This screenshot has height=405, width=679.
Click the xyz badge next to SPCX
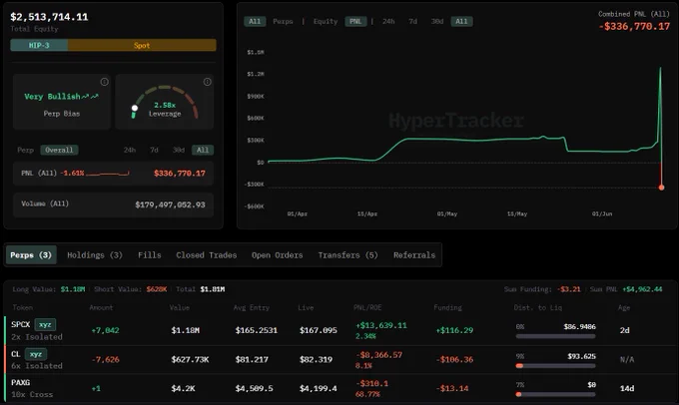(x=45, y=324)
